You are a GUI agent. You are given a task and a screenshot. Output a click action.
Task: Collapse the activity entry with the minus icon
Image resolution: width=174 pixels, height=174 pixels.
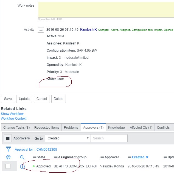[41, 30]
